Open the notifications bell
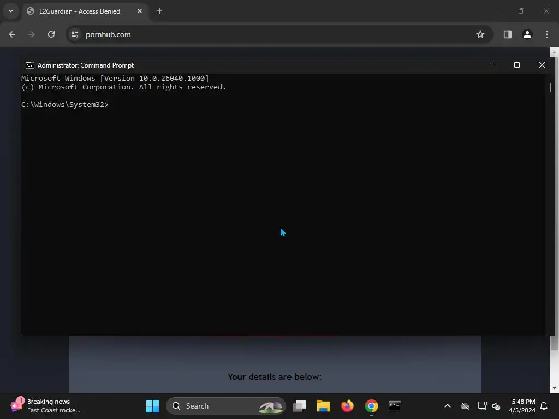The height and width of the screenshot is (419, 559). tap(544, 406)
